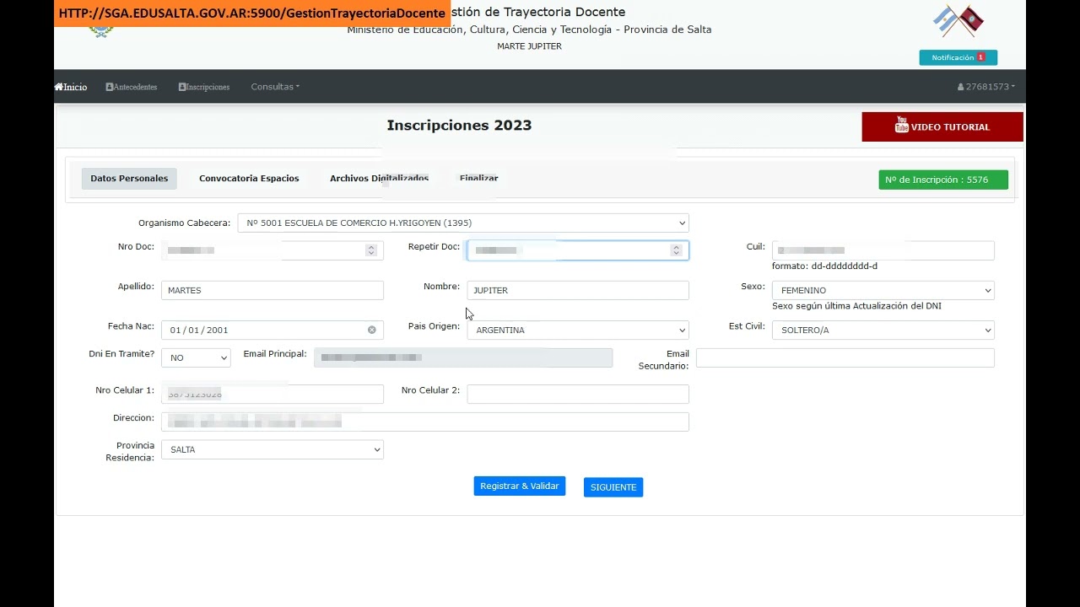Switch to Archivos Digitalizados tab
Screen dimensions: 1080x607
point(379,178)
